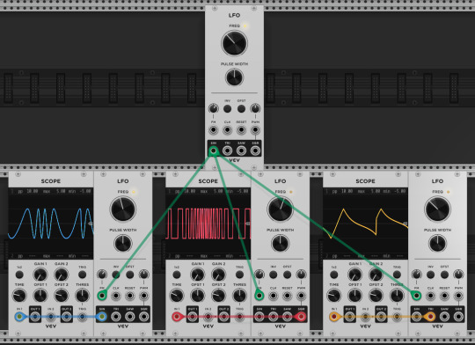This screenshot has height=345, width=475.
Task: Click the PWM input jack on the top-rack LFO
Action: [255, 130]
